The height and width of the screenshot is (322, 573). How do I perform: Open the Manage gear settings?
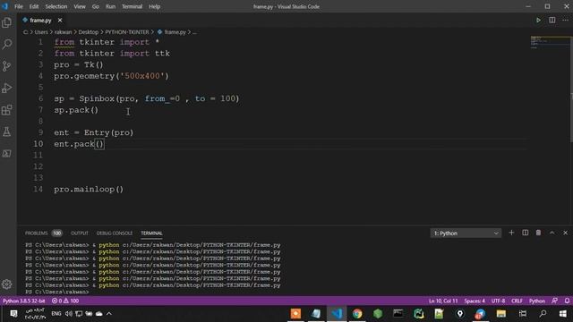pos(6,284)
